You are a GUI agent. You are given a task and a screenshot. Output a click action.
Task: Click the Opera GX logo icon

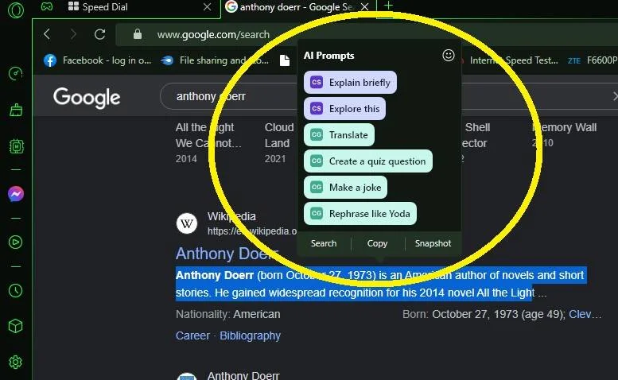tap(16, 10)
